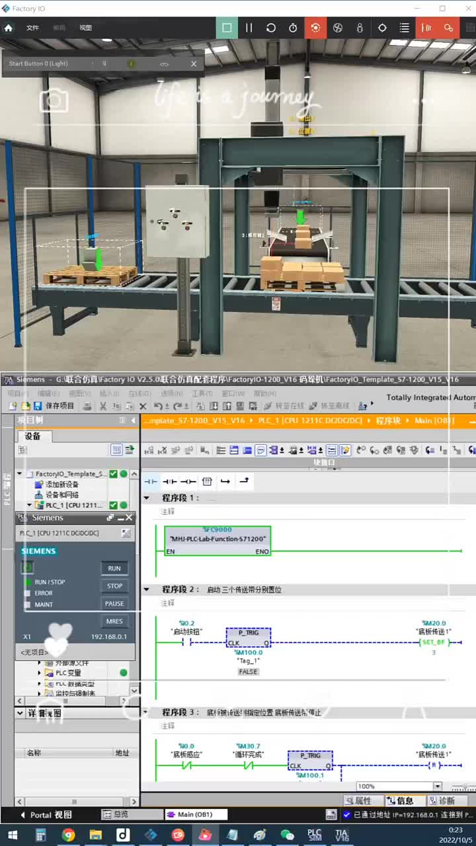This screenshot has width=476, height=846.
Task: Click the P_TRIG block in 程序段 2
Action: coord(249,637)
